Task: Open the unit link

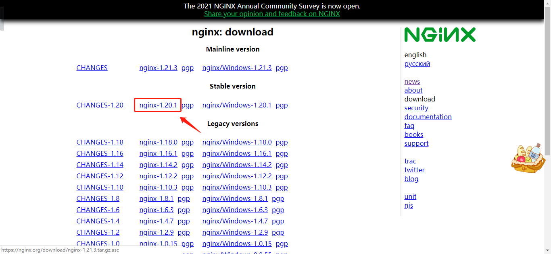Action: tap(410, 196)
